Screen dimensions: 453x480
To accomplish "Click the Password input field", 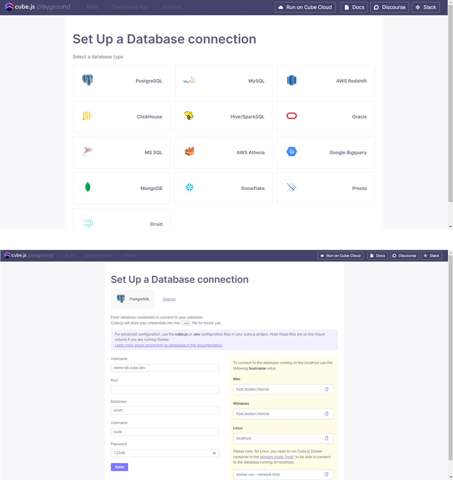I will (x=165, y=453).
